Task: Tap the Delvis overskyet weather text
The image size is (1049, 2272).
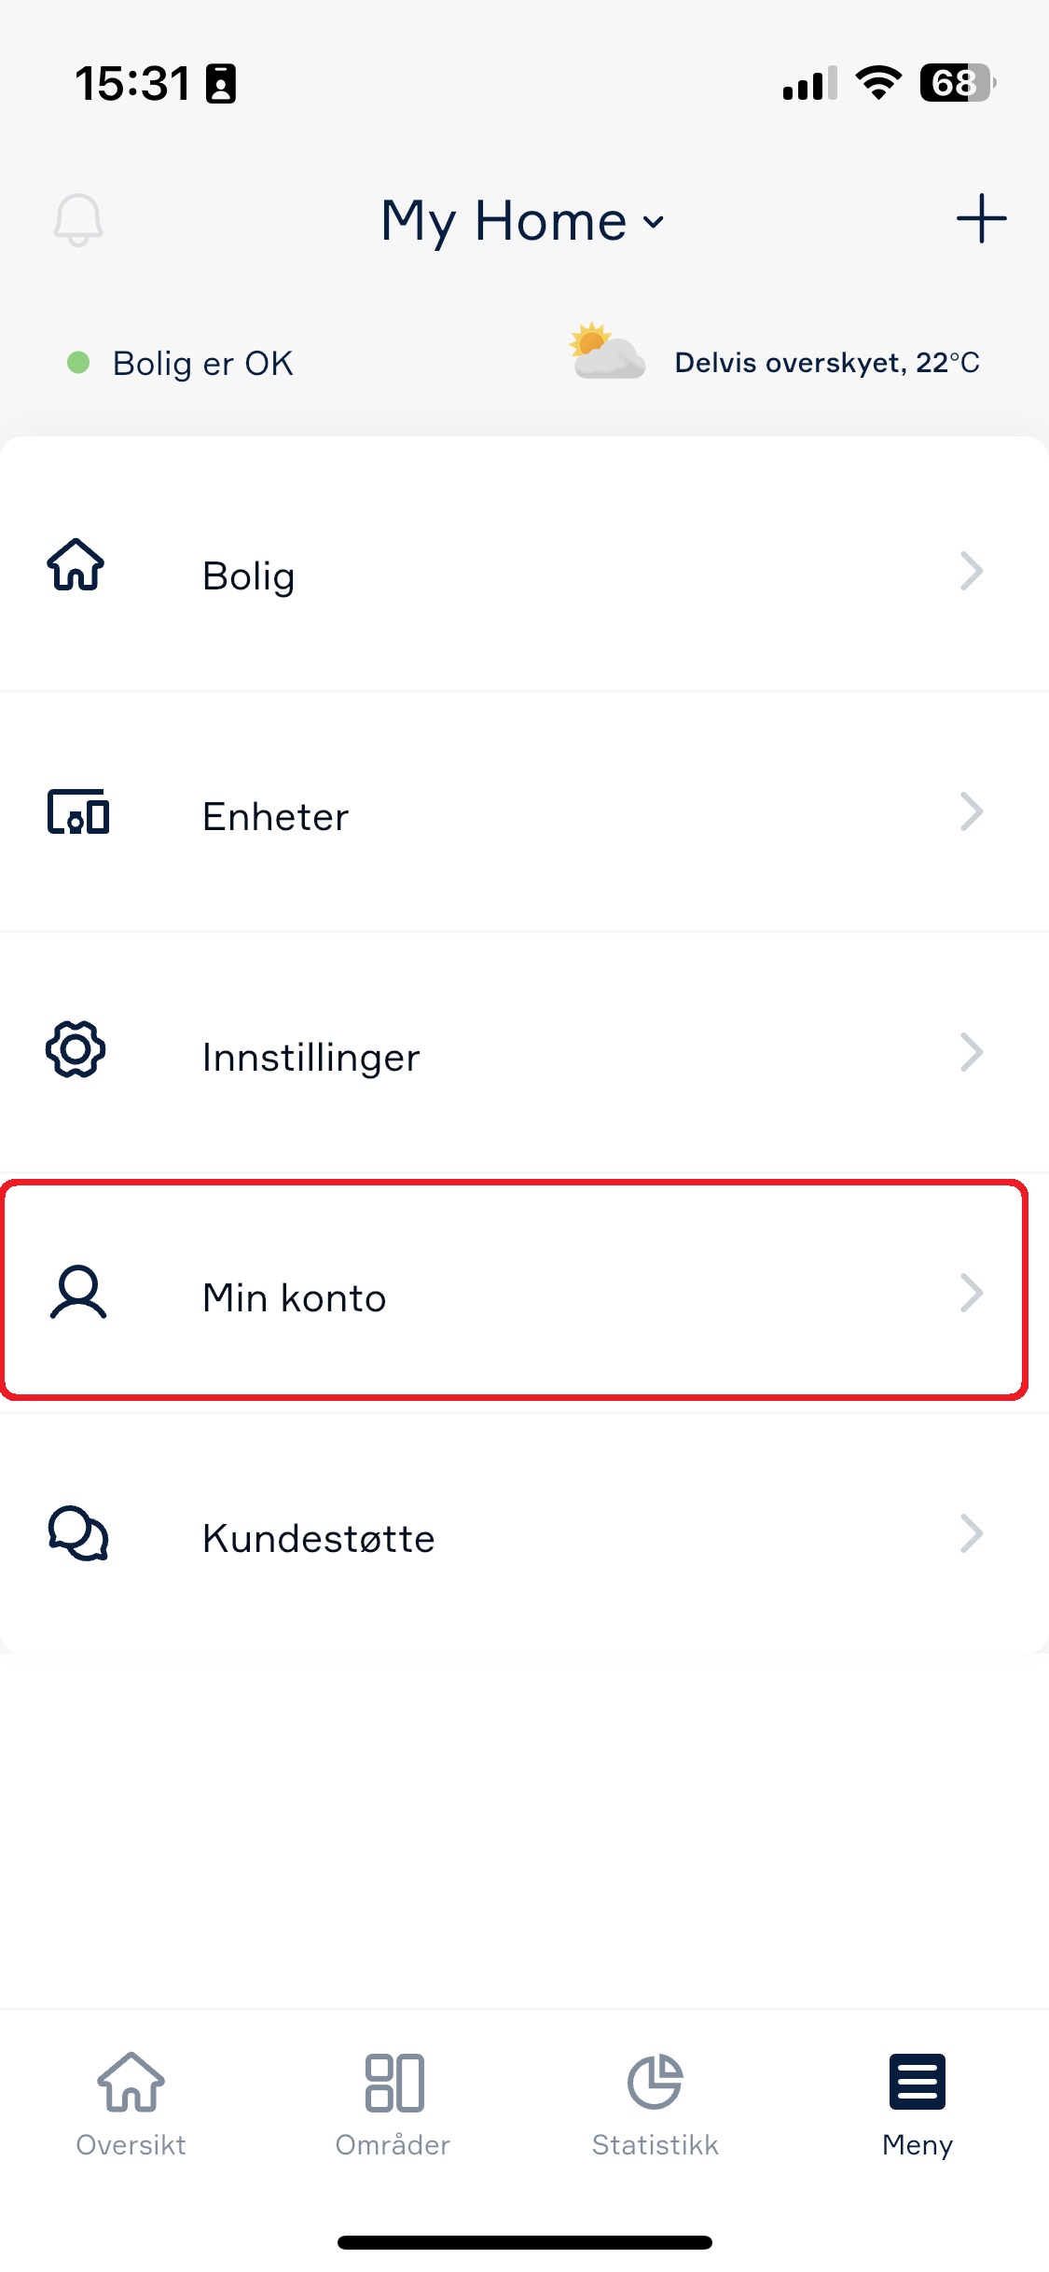Action: [x=827, y=363]
